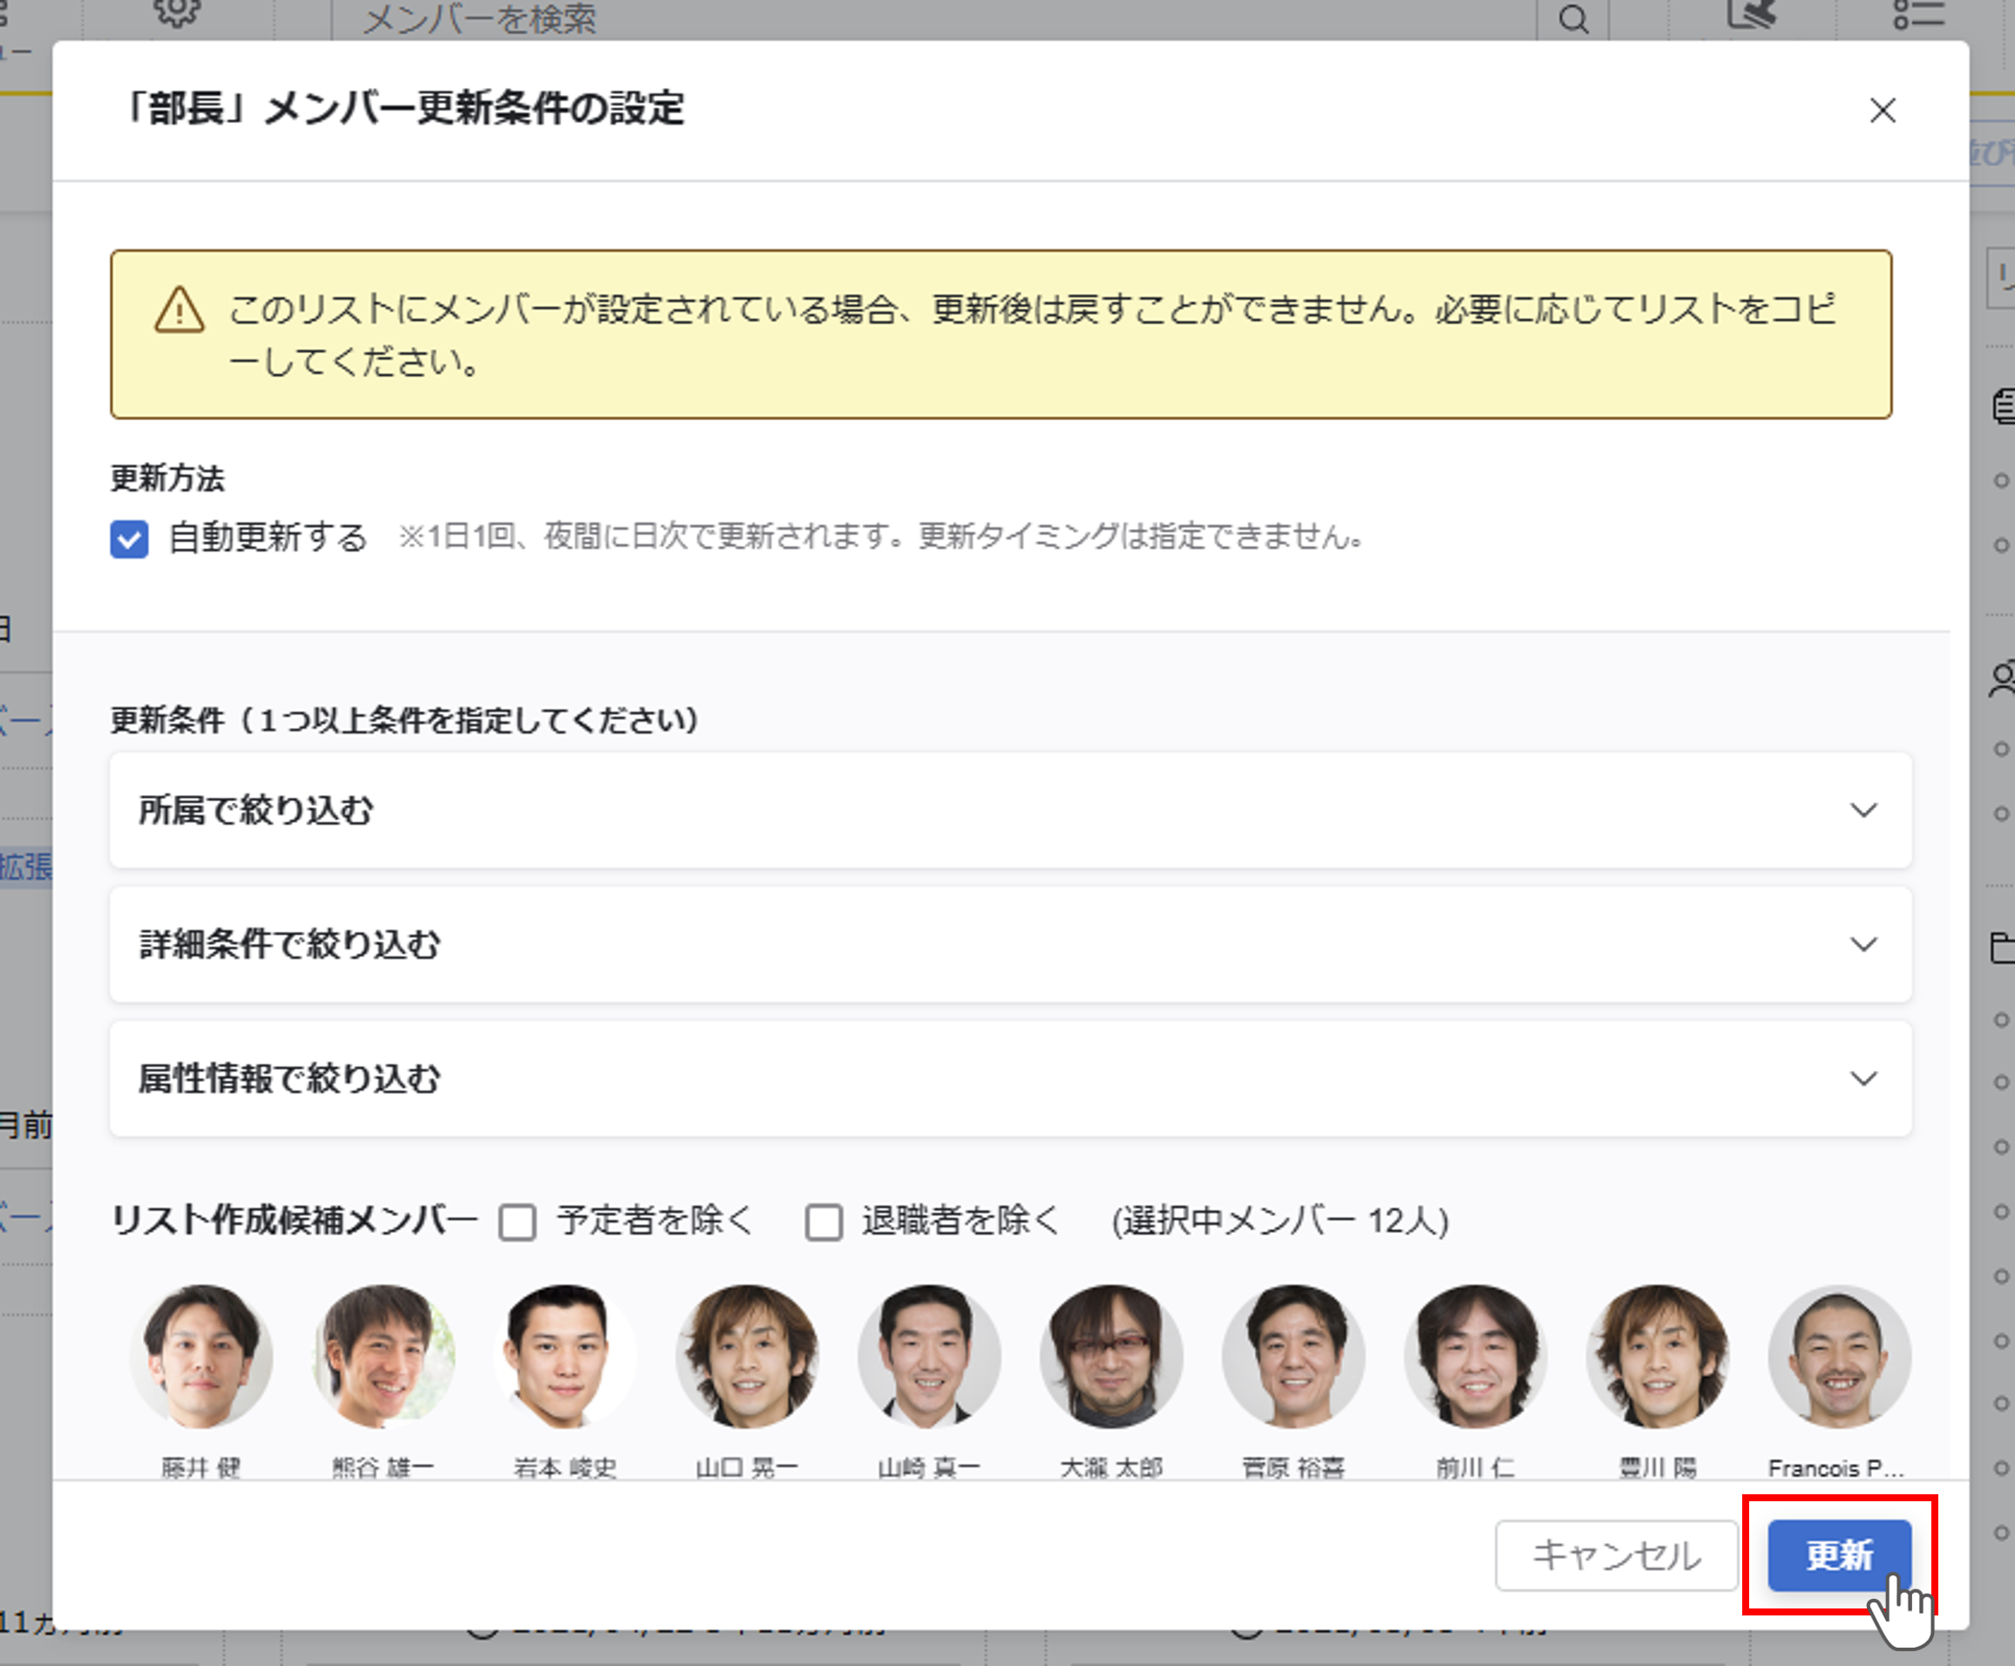This screenshot has height=1666, width=2015.
Task: Click the キャンセル button
Action: [1616, 1554]
